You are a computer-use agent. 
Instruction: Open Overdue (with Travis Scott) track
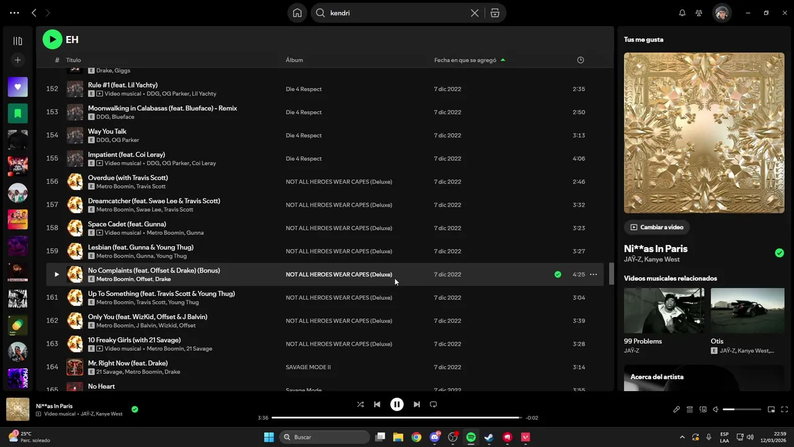pos(128,178)
